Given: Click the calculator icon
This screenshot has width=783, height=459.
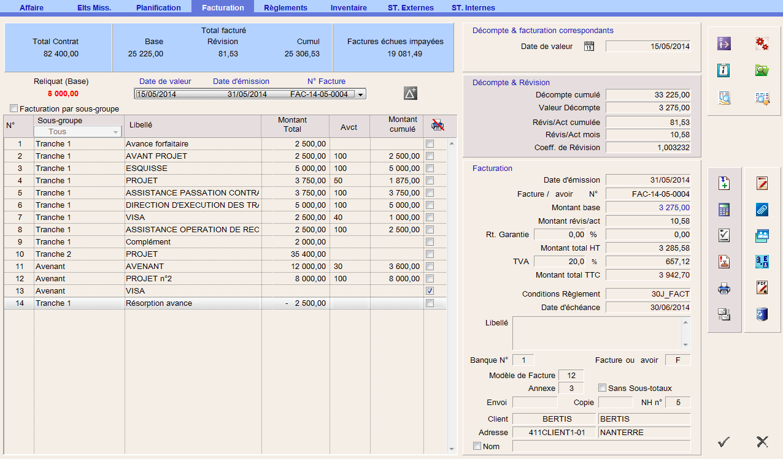Looking at the screenshot, I should [x=725, y=210].
